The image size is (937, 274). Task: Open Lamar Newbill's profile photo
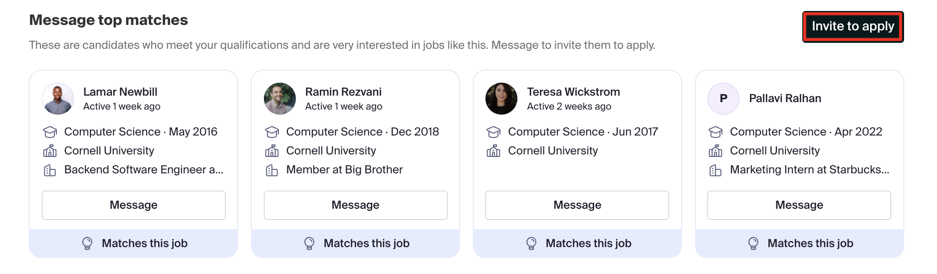(x=58, y=99)
